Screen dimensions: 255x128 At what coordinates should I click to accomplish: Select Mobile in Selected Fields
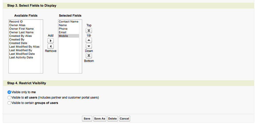(x=63, y=36)
